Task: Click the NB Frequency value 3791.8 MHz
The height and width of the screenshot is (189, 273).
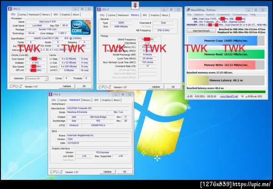Action: pyautogui.click(x=163, y=31)
